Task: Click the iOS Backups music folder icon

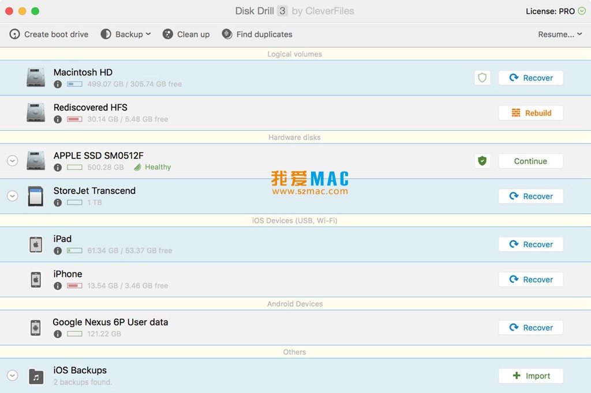Action: 36,376
